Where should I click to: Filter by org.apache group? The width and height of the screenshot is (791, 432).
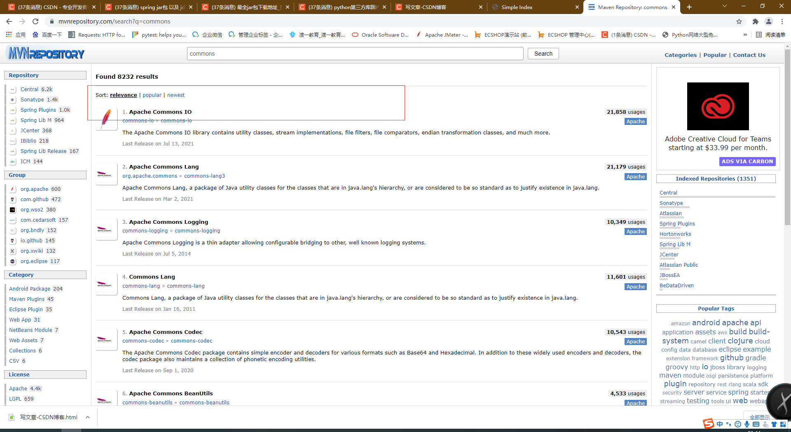(34, 189)
